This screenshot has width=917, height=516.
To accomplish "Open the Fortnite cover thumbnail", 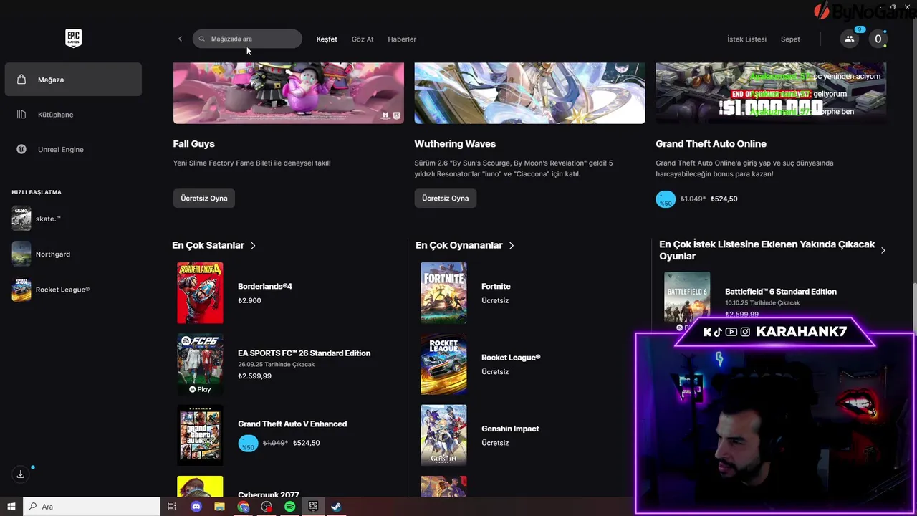I will (443, 292).
